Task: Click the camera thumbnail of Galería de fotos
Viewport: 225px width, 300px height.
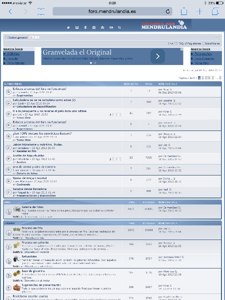Action: click(17, 209)
